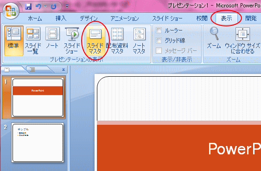Select slide 2 thumbnail titled サンプル
This screenshot has width=261, height=171.
[38, 143]
